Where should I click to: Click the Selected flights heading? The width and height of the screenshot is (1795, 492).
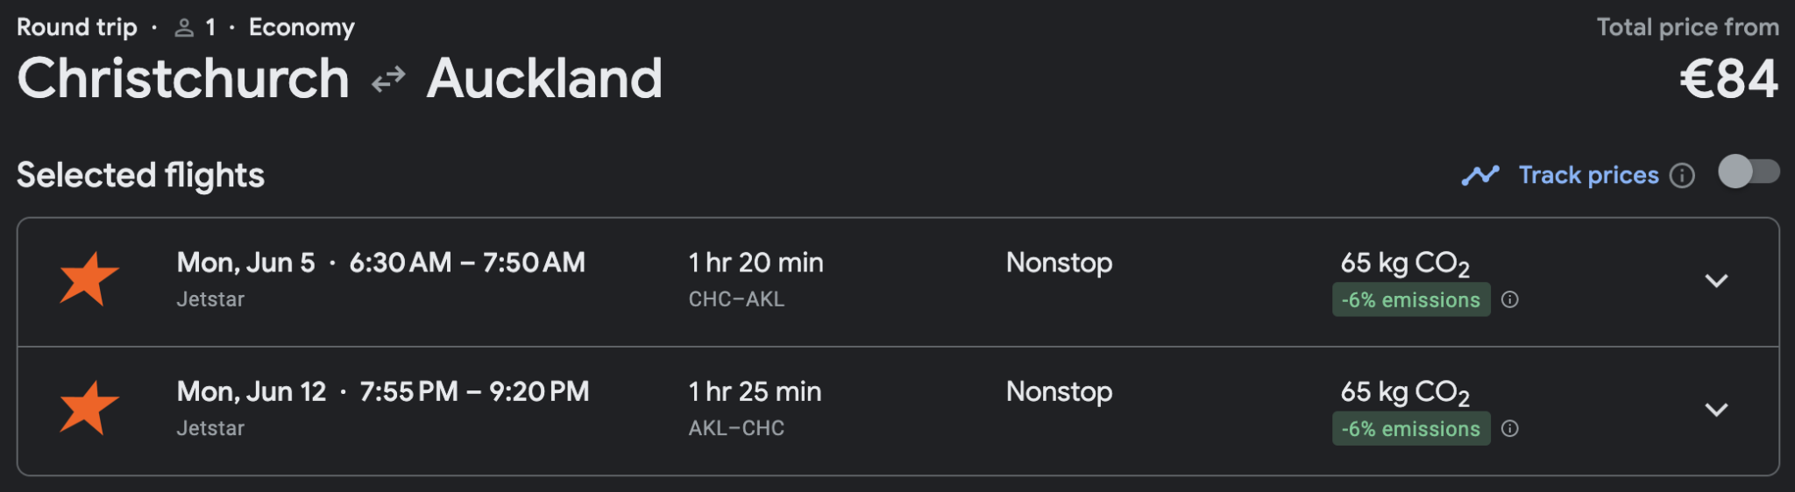pyautogui.click(x=140, y=175)
